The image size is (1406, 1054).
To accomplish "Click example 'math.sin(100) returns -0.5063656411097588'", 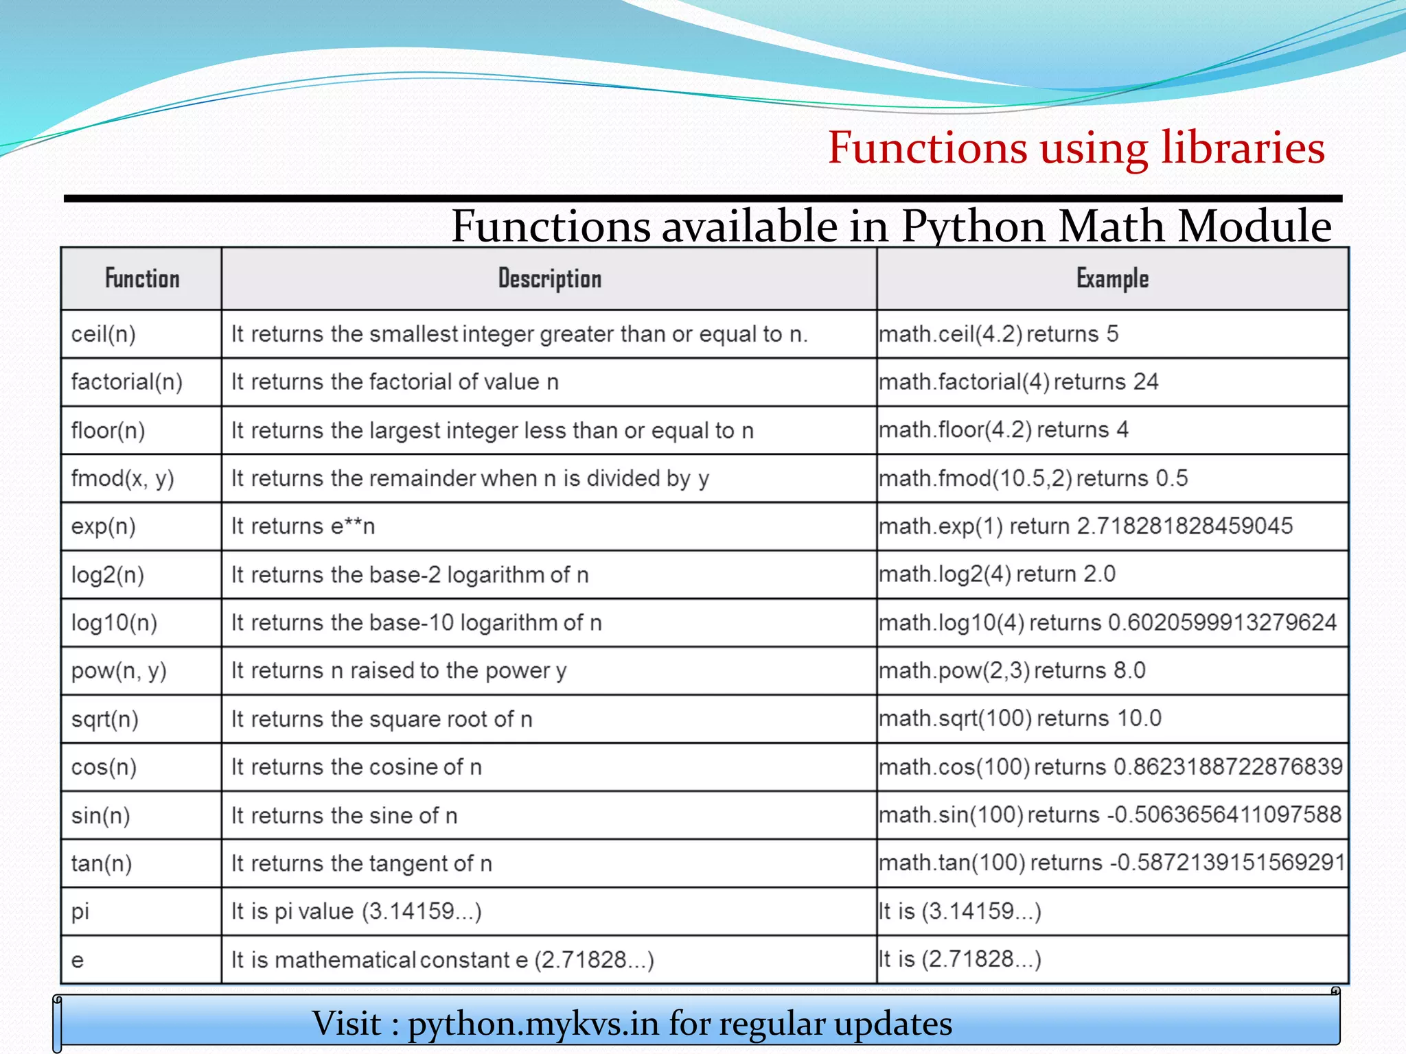I will 1110,815.
